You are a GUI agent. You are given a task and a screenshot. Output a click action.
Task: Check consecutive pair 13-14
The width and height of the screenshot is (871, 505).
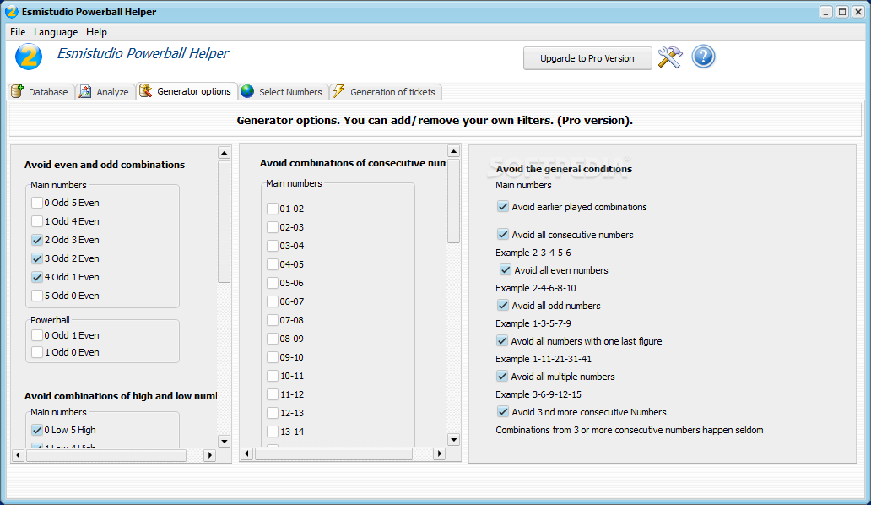pyautogui.click(x=273, y=432)
